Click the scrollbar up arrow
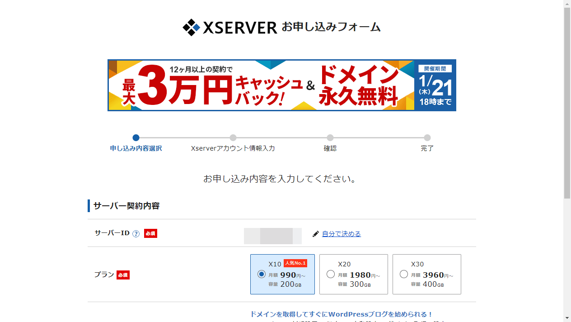Screen dimensions: 571x322 click(567, 4)
